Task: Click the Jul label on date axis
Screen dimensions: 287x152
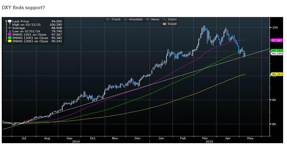Action: [24, 138]
